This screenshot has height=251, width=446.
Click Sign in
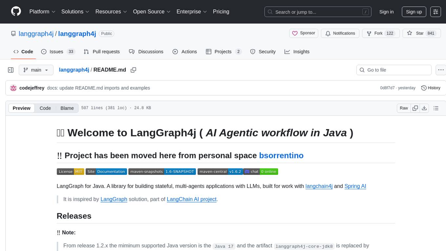(x=386, y=12)
